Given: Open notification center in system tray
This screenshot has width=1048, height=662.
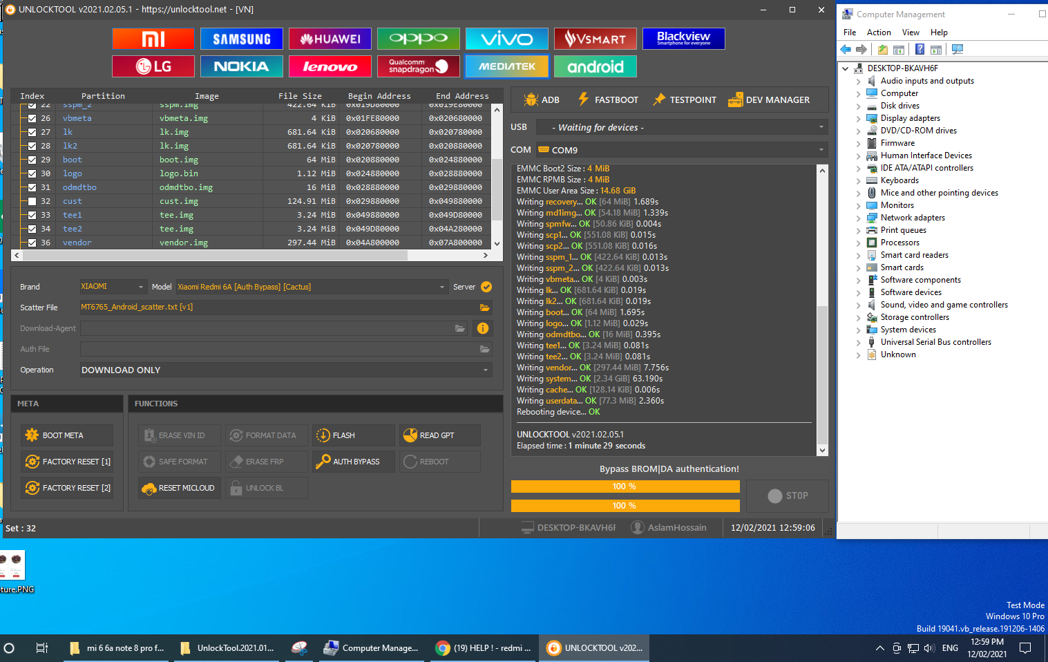Looking at the screenshot, I should (x=1025, y=648).
